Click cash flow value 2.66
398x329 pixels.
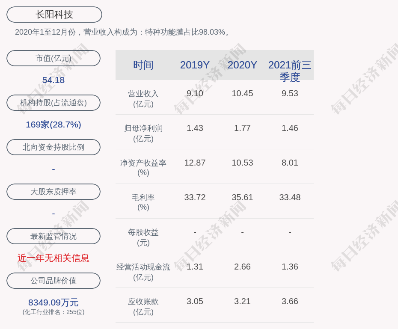pyautogui.click(x=242, y=267)
